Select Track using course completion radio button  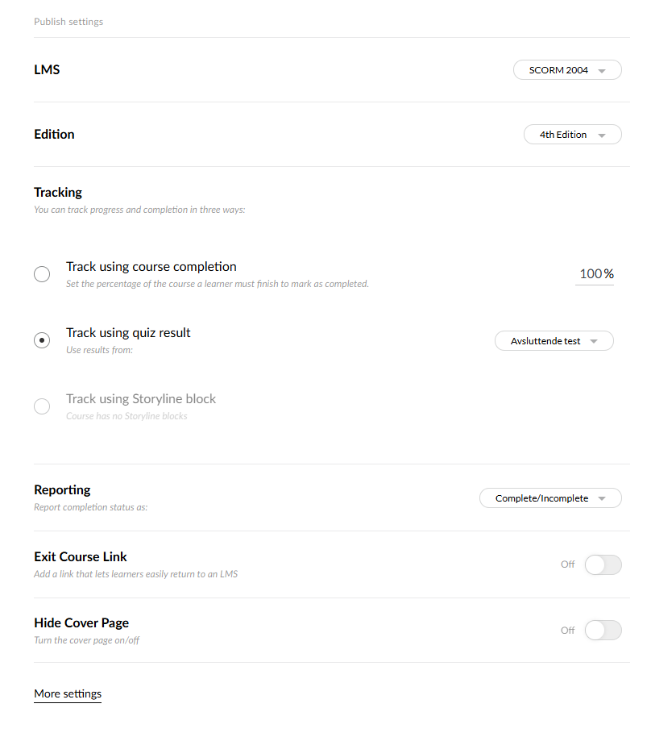click(42, 275)
